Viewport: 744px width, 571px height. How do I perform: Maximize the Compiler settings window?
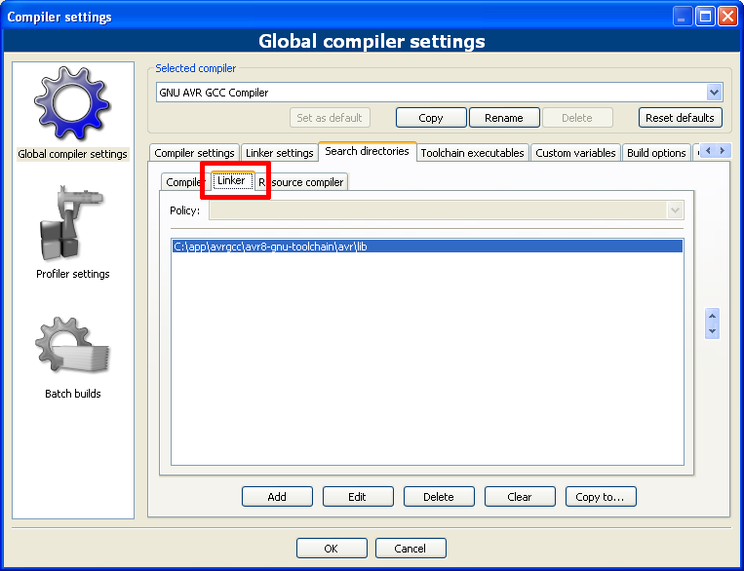(x=705, y=17)
